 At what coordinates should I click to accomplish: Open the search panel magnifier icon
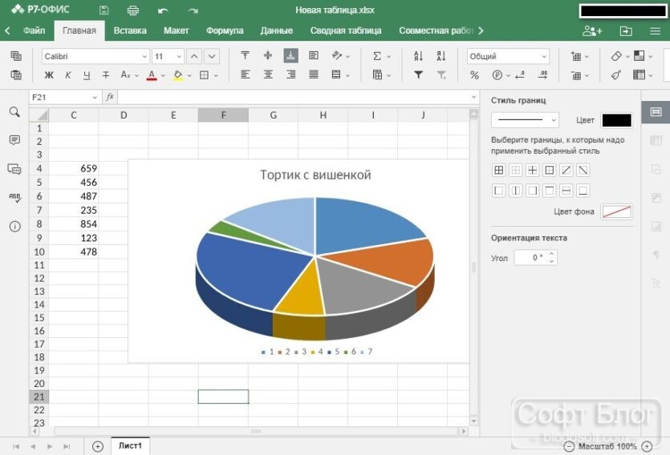coord(14,111)
